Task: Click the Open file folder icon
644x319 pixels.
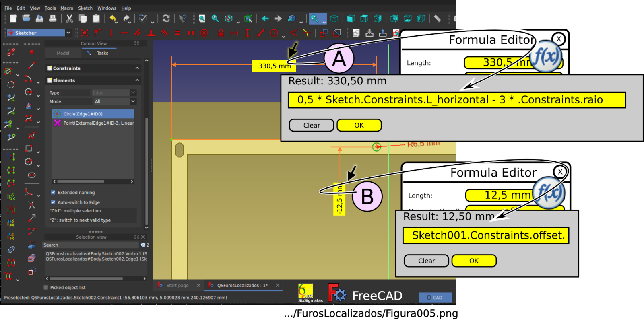Action: [x=26, y=19]
